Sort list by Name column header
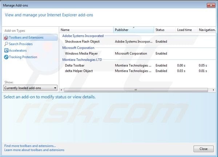The width and height of the screenshot is (218, 157). coord(86,30)
